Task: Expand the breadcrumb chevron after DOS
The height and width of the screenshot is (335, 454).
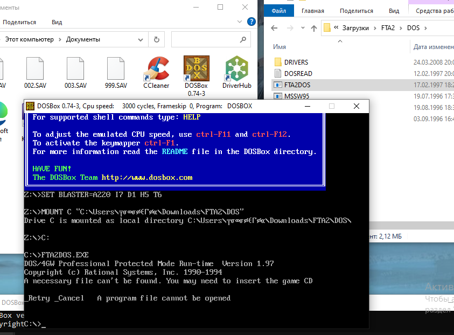Action: point(425,27)
